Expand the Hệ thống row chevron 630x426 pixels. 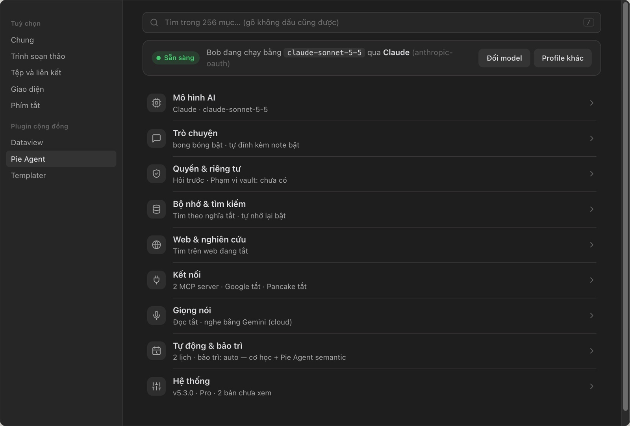pyautogui.click(x=591, y=386)
